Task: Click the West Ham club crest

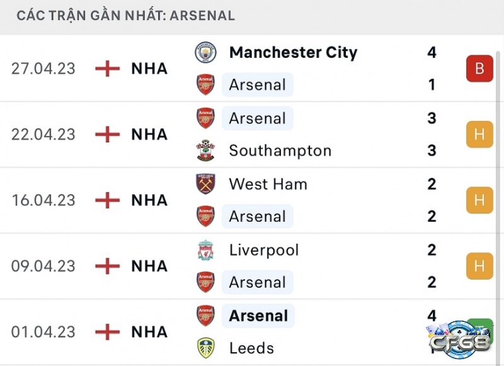Action: click(205, 184)
